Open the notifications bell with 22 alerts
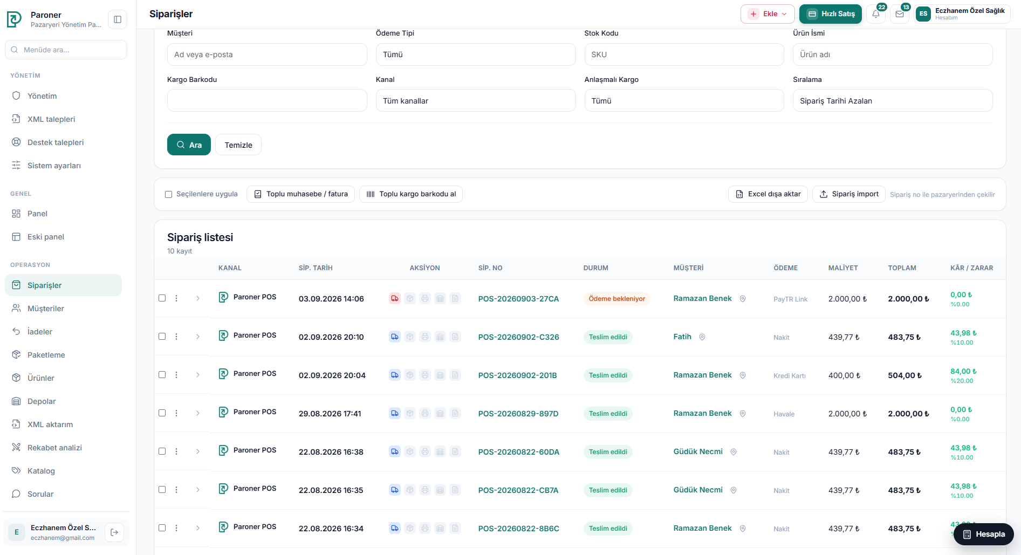Screen dimensions: 1021x555 coord(876,14)
